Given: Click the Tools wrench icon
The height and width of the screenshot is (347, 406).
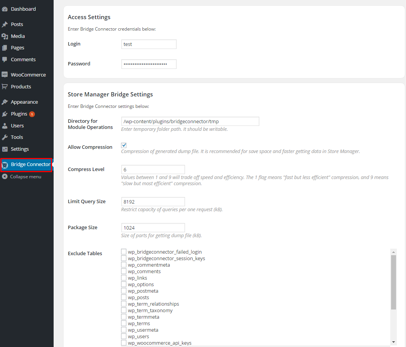Looking at the screenshot, I should 5,137.
